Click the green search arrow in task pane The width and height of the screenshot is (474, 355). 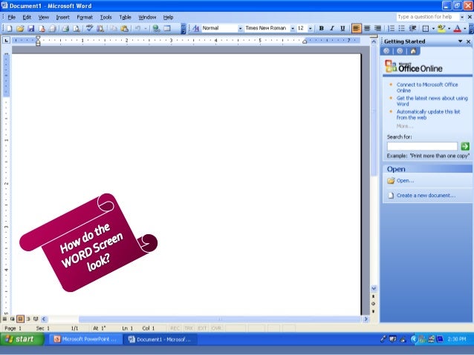(x=465, y=146)
